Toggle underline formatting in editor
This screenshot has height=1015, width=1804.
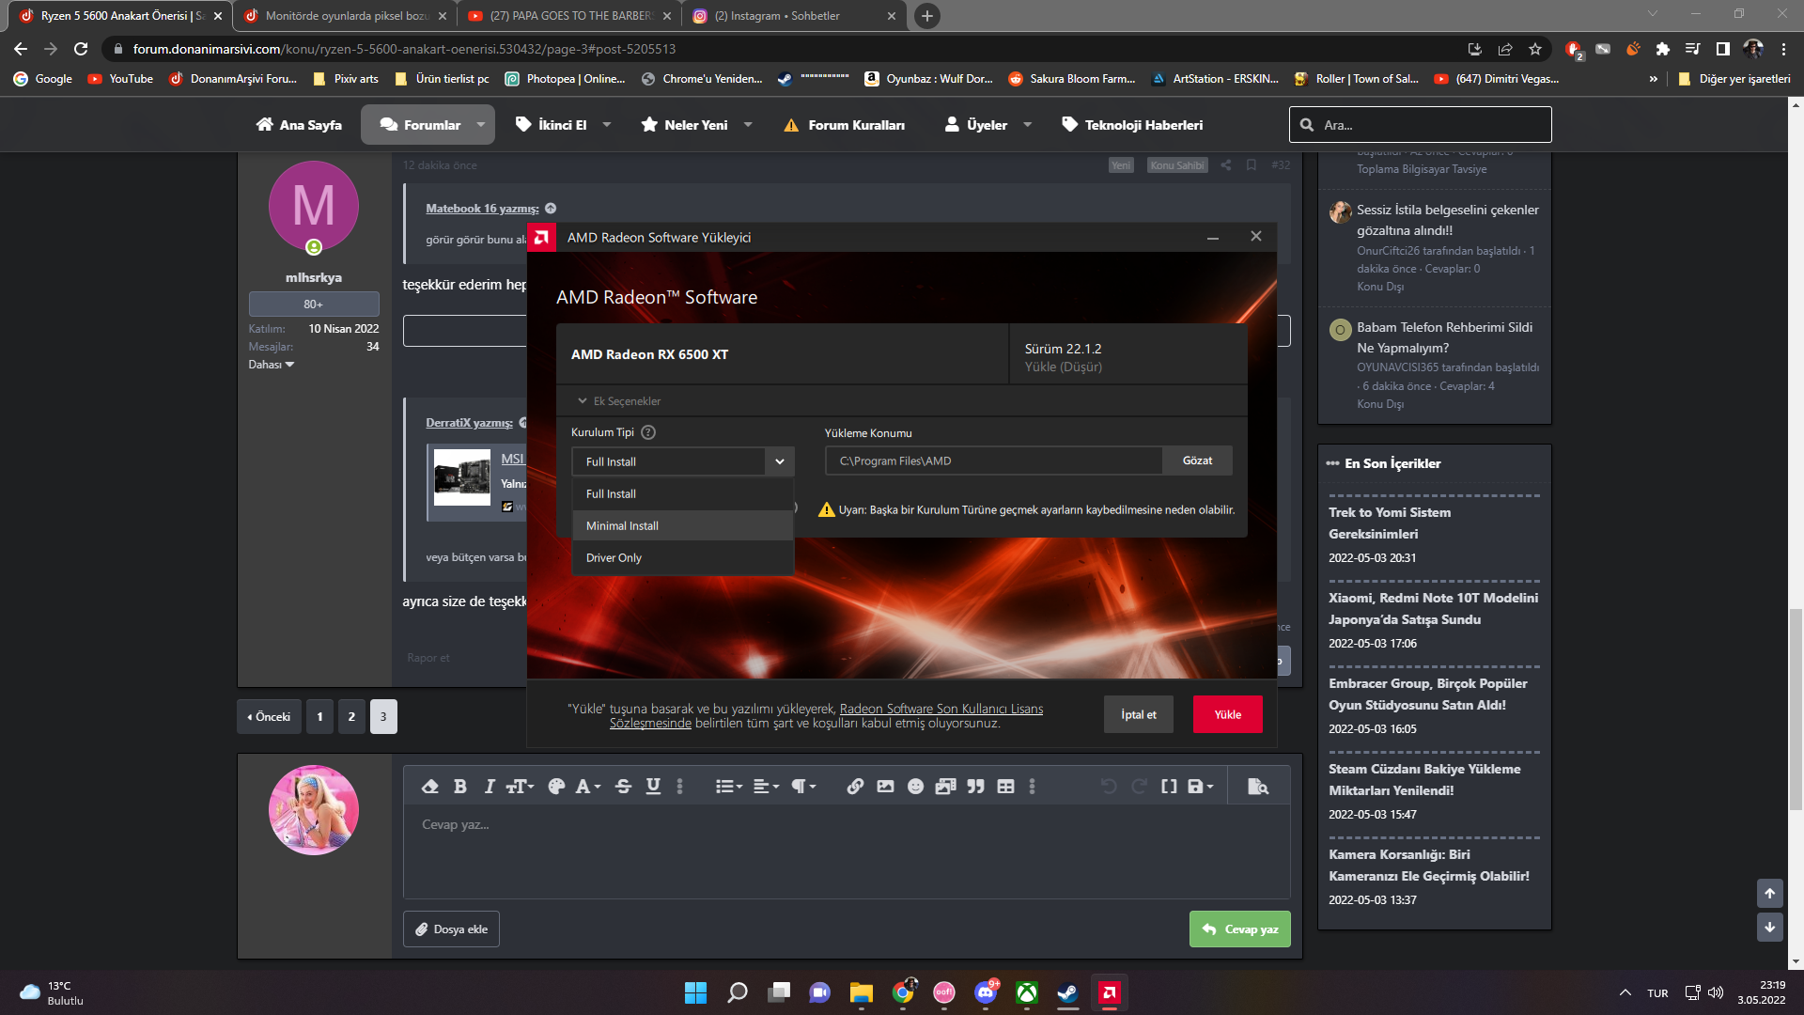[653, 787]
